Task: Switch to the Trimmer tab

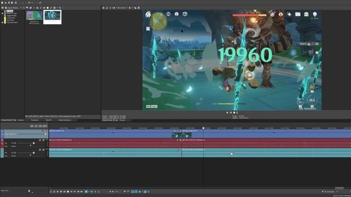Action: (x=122, y=120)
